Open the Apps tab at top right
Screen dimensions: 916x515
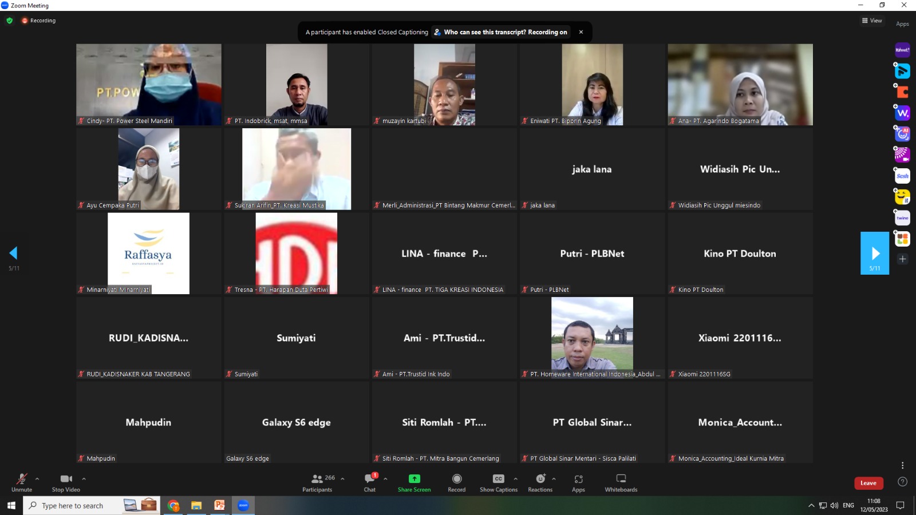[902, 24]
